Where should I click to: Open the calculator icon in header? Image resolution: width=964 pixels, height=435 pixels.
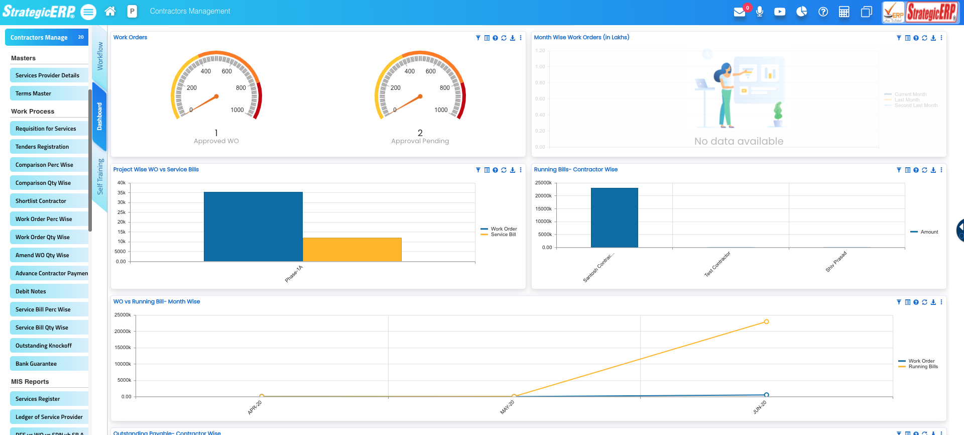(x=844, y=12)
